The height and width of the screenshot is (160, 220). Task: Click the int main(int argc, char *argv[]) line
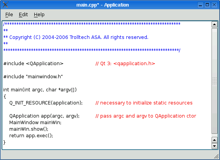pyautogui.click(x=40, y=90)
